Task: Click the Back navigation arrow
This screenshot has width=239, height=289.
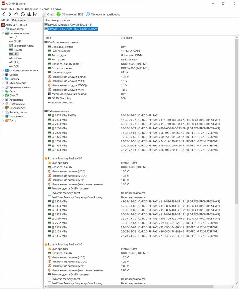Action: click(x=4, y=14)
